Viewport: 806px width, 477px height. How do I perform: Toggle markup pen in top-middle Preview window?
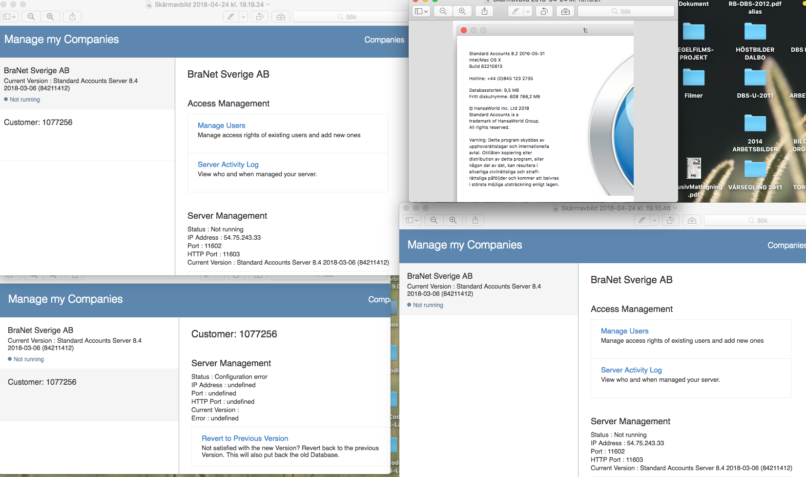tap(516, 11)
